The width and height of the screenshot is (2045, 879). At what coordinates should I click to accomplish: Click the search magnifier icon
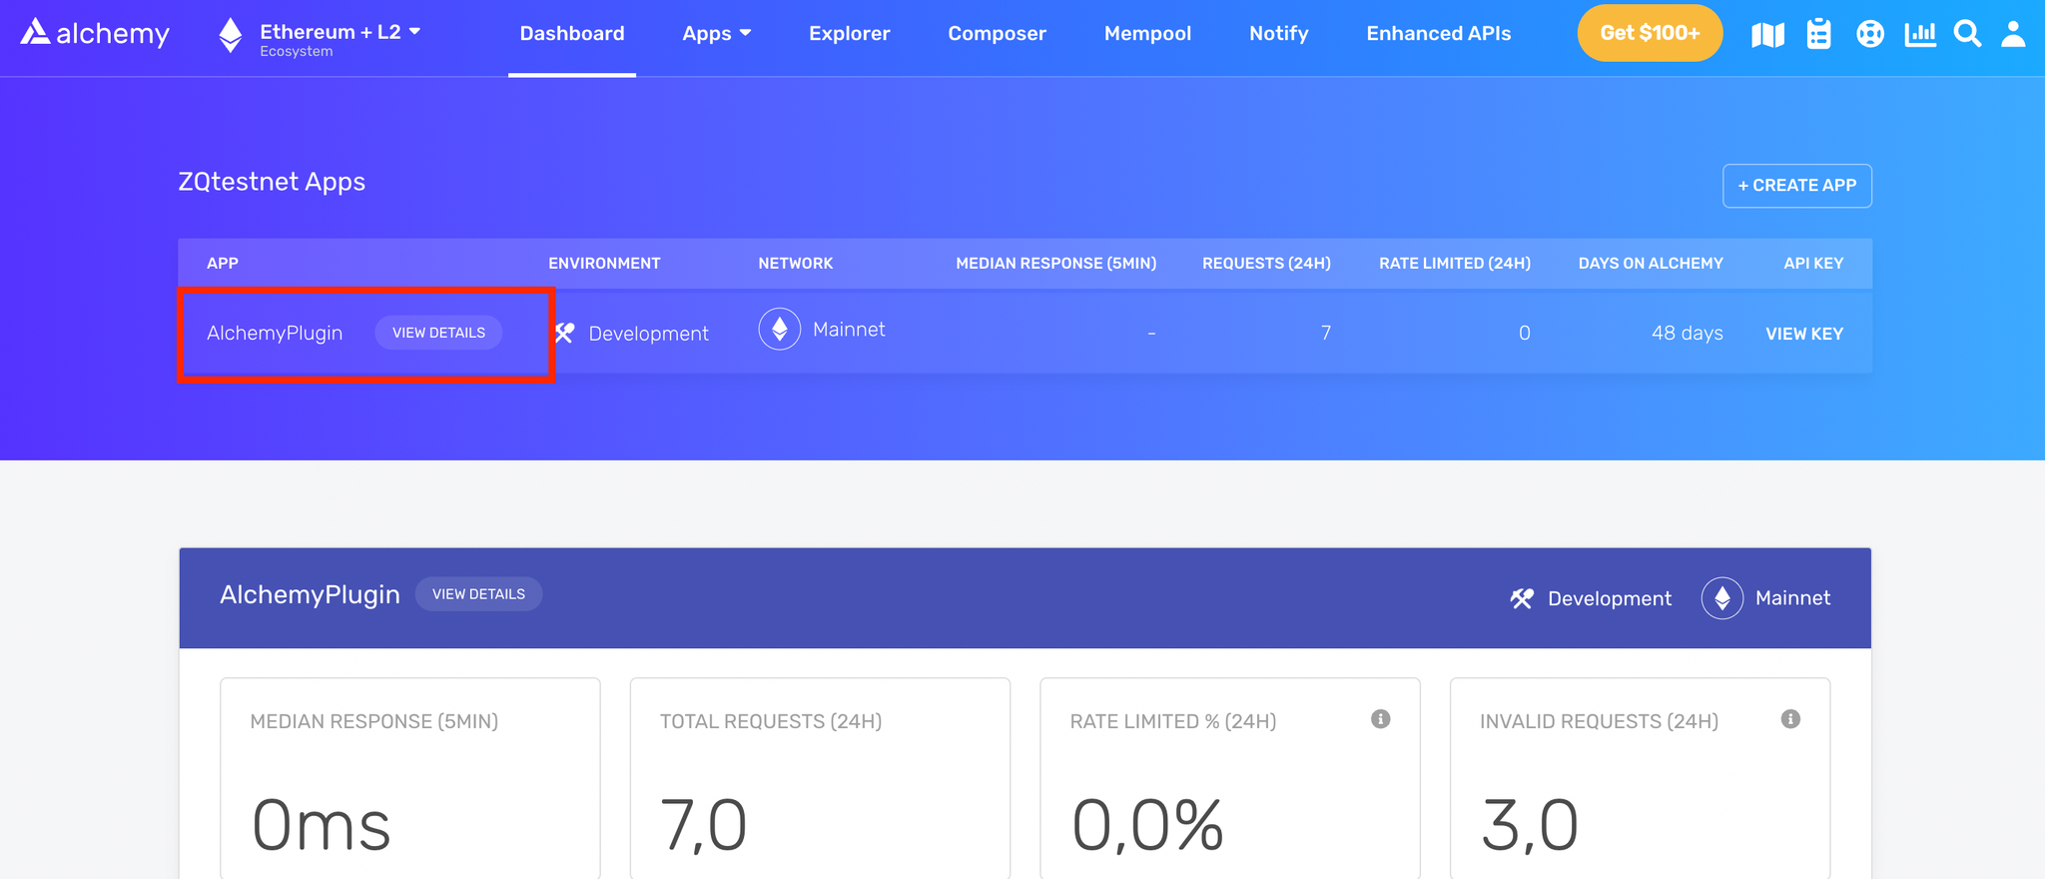pos(1967,34)
